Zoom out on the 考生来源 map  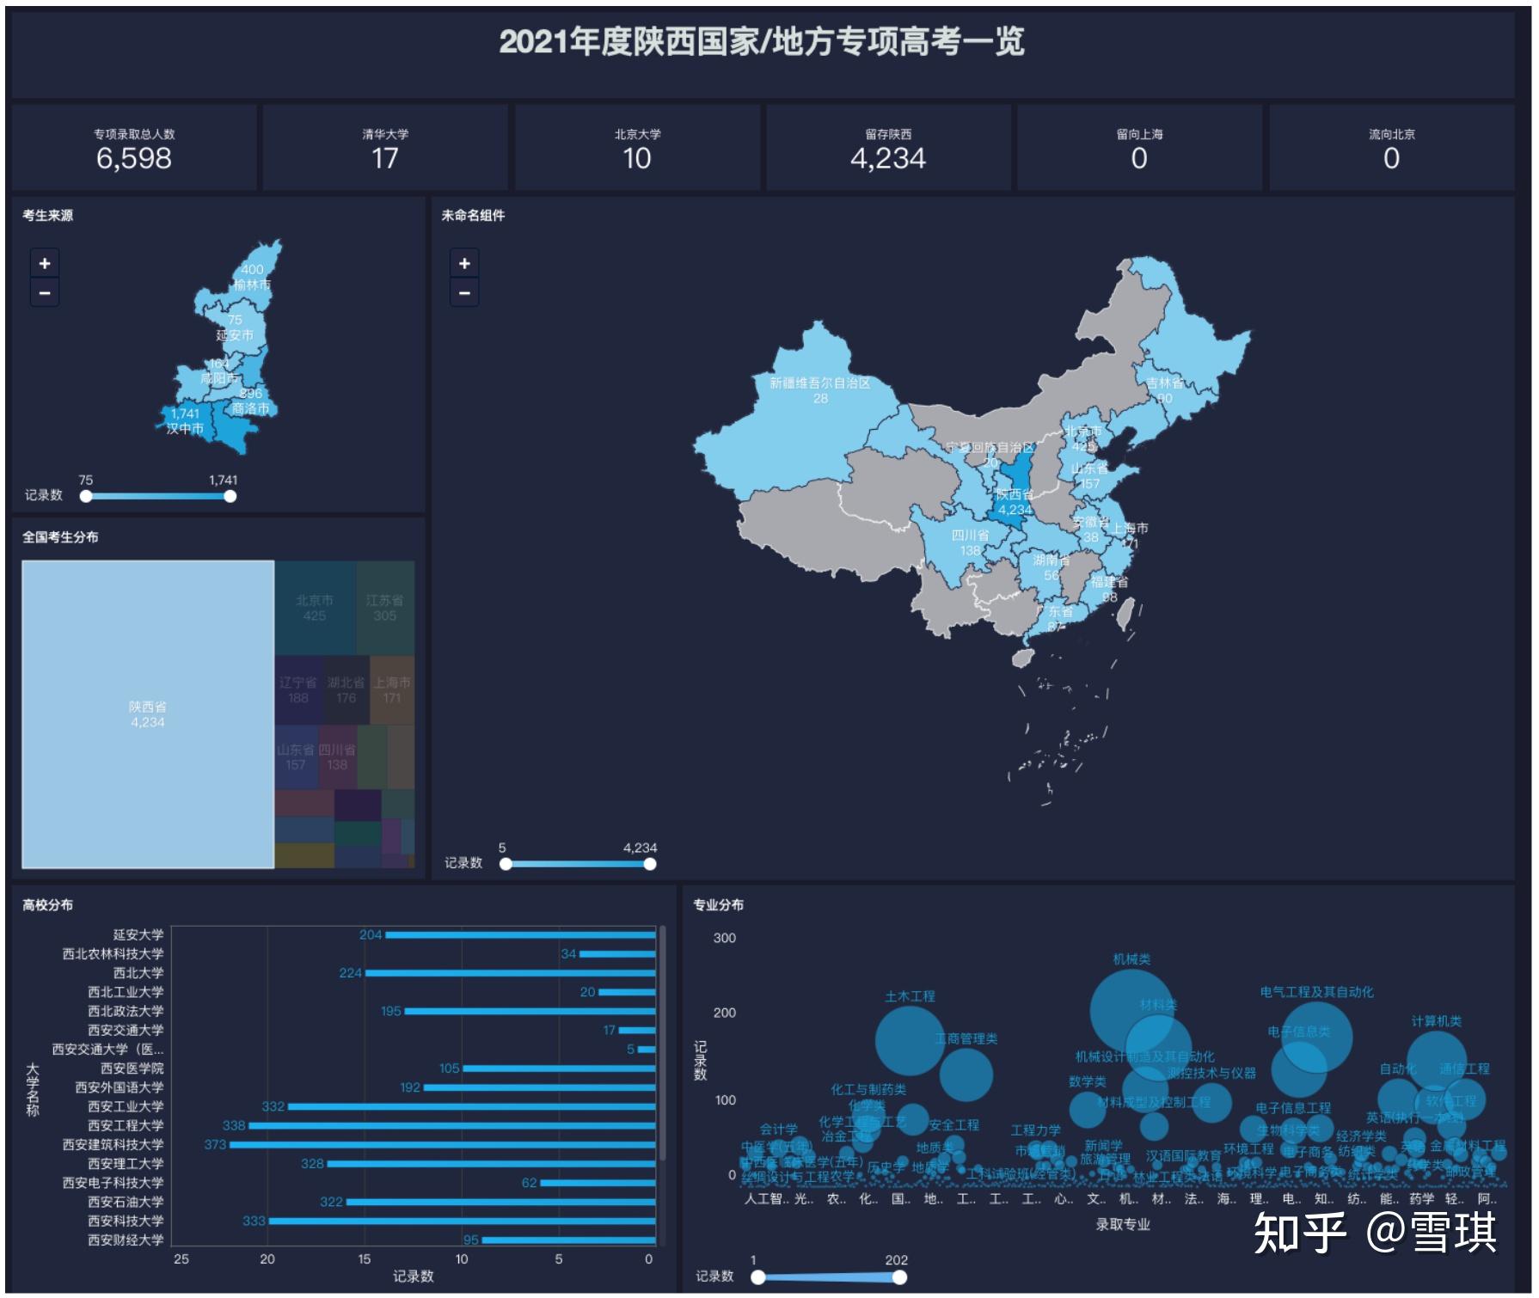[46, 293]
